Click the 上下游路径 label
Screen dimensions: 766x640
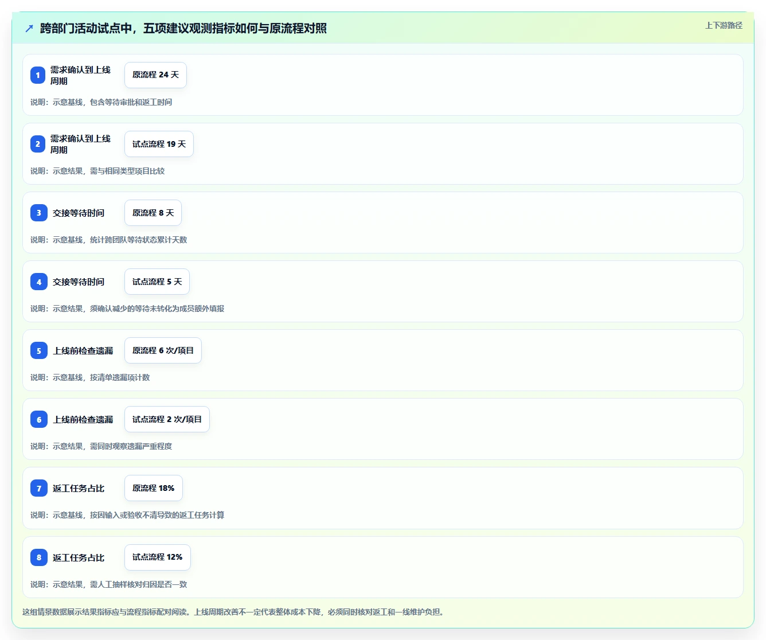pos(724,25)
